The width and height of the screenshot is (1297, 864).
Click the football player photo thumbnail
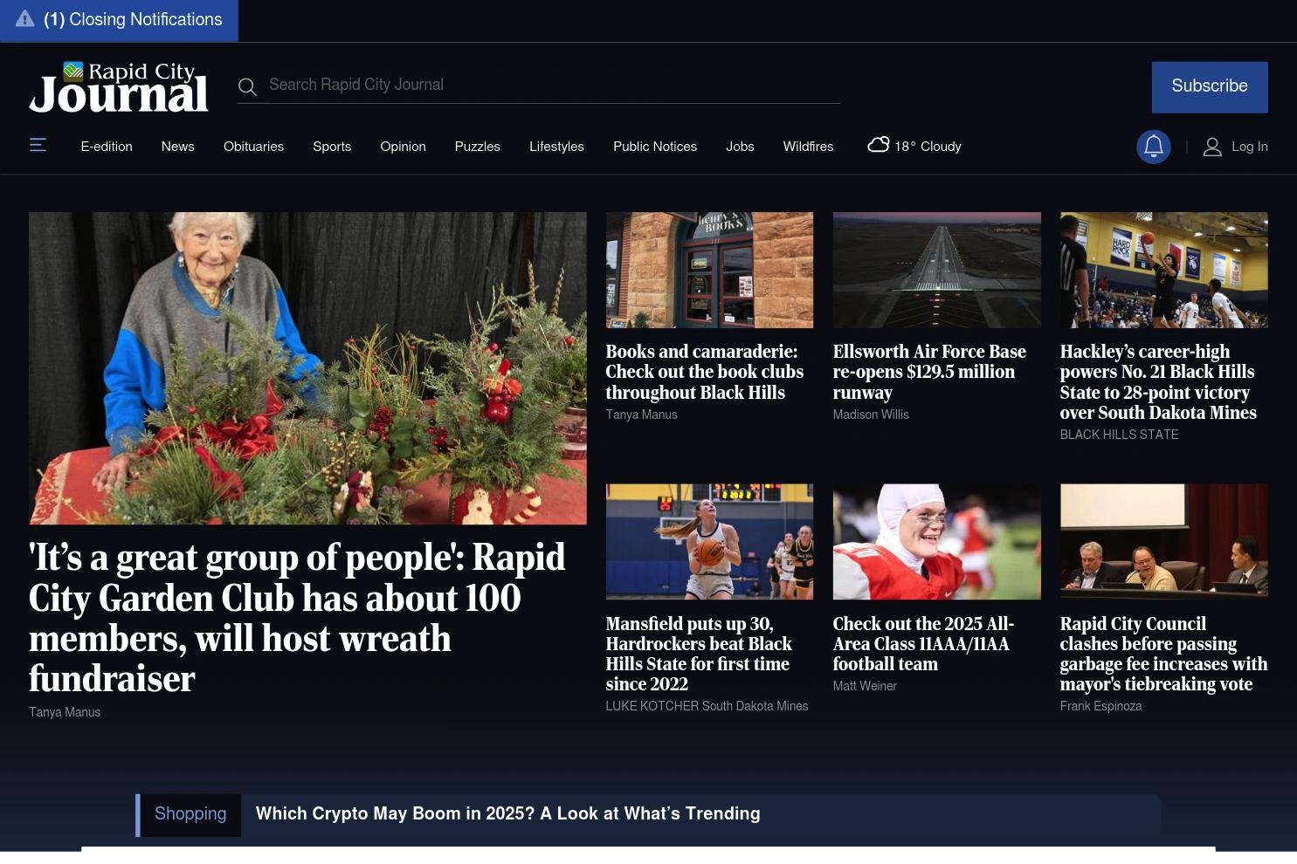936,542
